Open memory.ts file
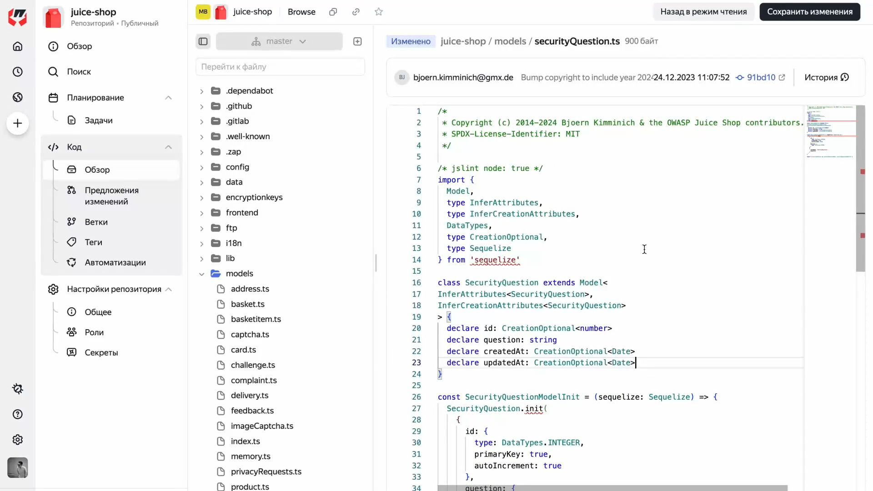Image resolution: width=873 pixels, height=491 pixels. coord(251,456)
